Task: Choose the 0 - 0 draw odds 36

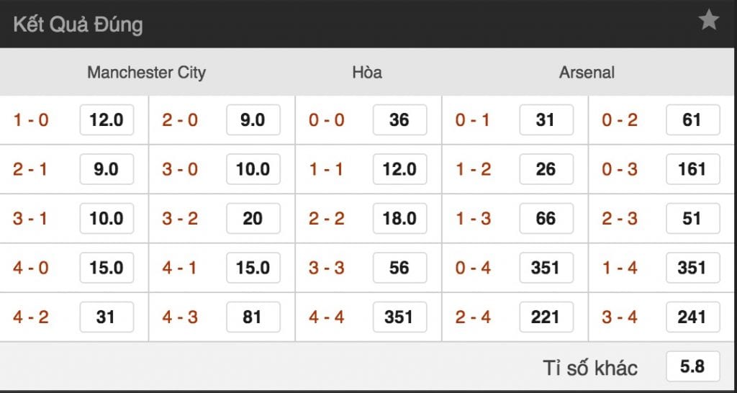Action: click(x=399, y=120)
